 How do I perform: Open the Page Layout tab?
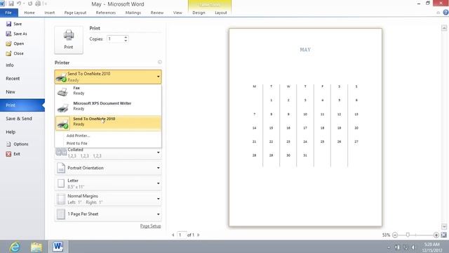tap(75, 13)
